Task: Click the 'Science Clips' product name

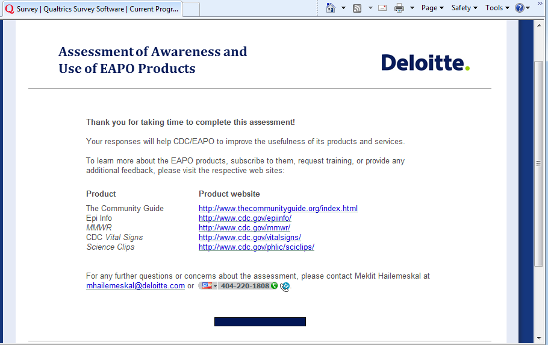Action: [x=110, y=247]
